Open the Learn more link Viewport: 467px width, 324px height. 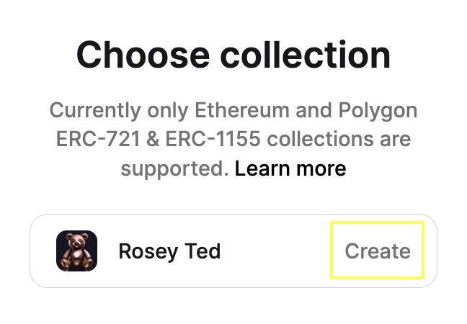290,168
